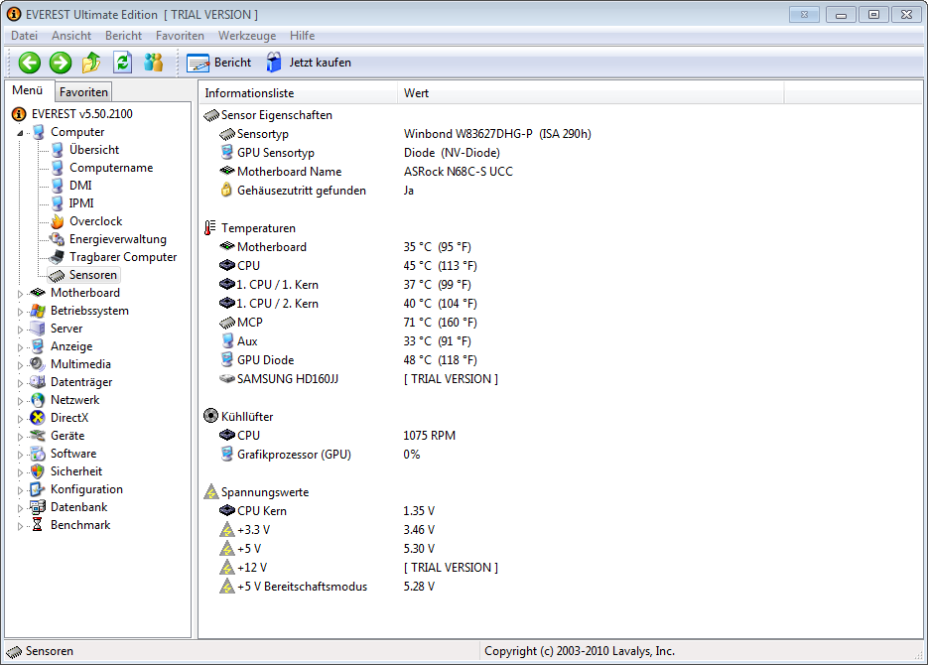Select the Grafikprozessor (GPU) fan row
The width and height of the screenshot is (928, 665).
(319, 455)
